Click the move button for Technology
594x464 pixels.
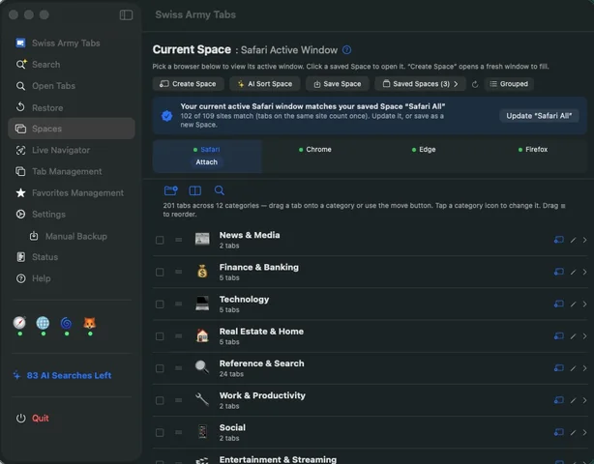tap(559, 304)
